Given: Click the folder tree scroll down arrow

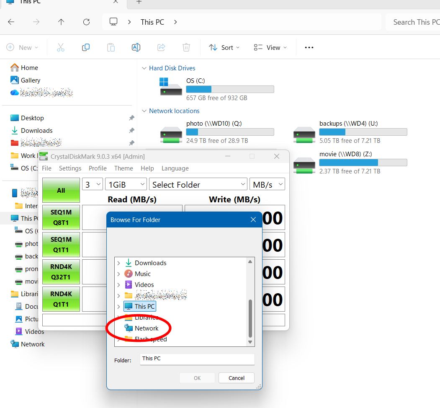Looking at the screenshot, I should coord(250,342).
